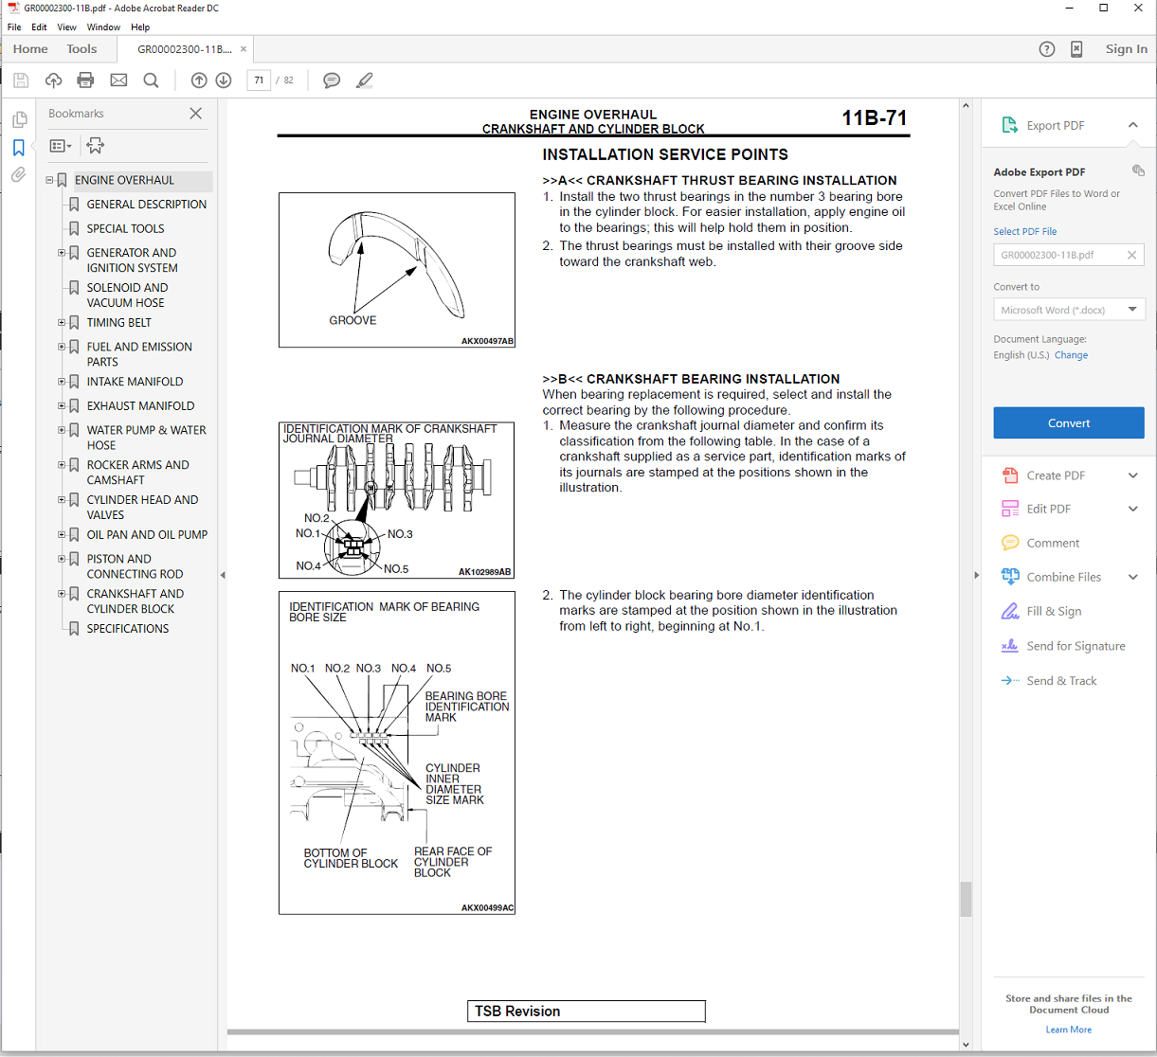Switch to the Tools tab

click(x=81, y=49)
